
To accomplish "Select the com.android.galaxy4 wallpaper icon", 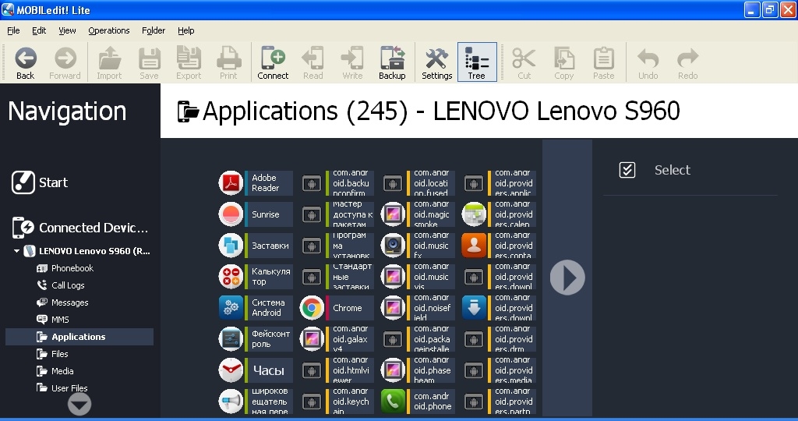I will coord(312,339).
